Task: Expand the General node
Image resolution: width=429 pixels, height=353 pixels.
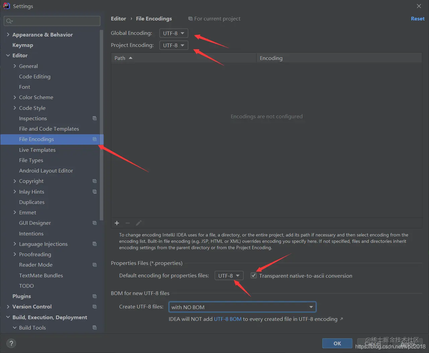Action: click(x=15, y=66)
